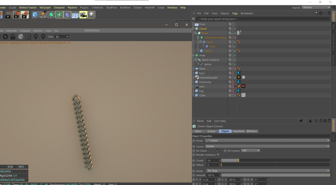Open the Octane menu

click(138, 8)
